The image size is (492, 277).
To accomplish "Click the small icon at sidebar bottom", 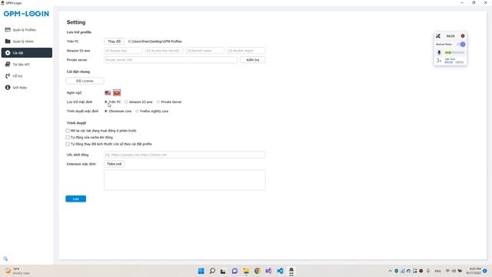I will pos(5,259).
